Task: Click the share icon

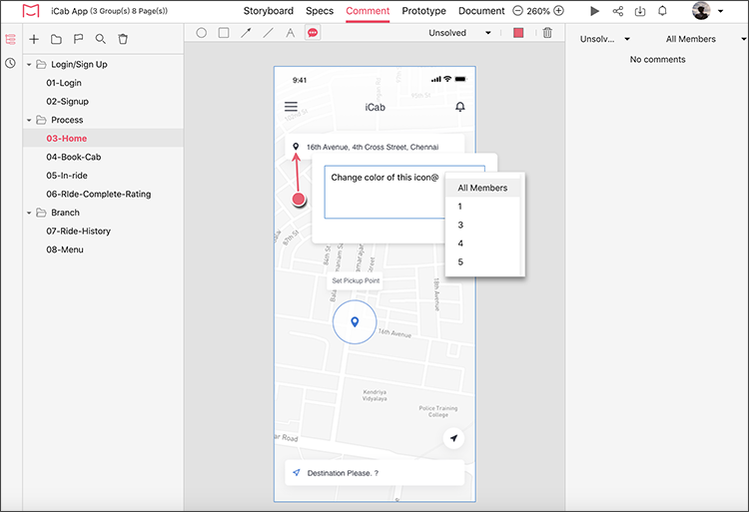Action: point(617,11)
